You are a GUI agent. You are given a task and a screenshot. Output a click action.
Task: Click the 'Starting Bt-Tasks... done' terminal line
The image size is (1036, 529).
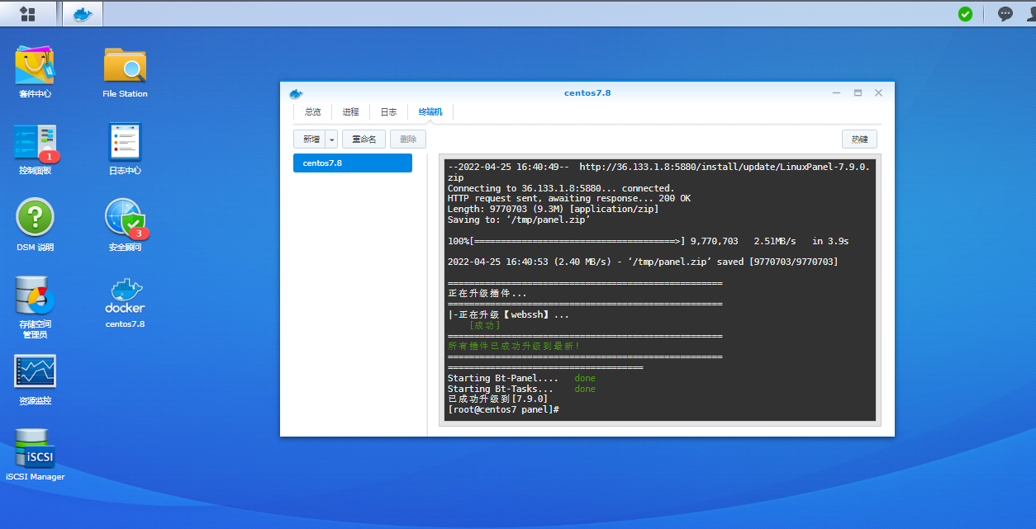click(521, 389)
